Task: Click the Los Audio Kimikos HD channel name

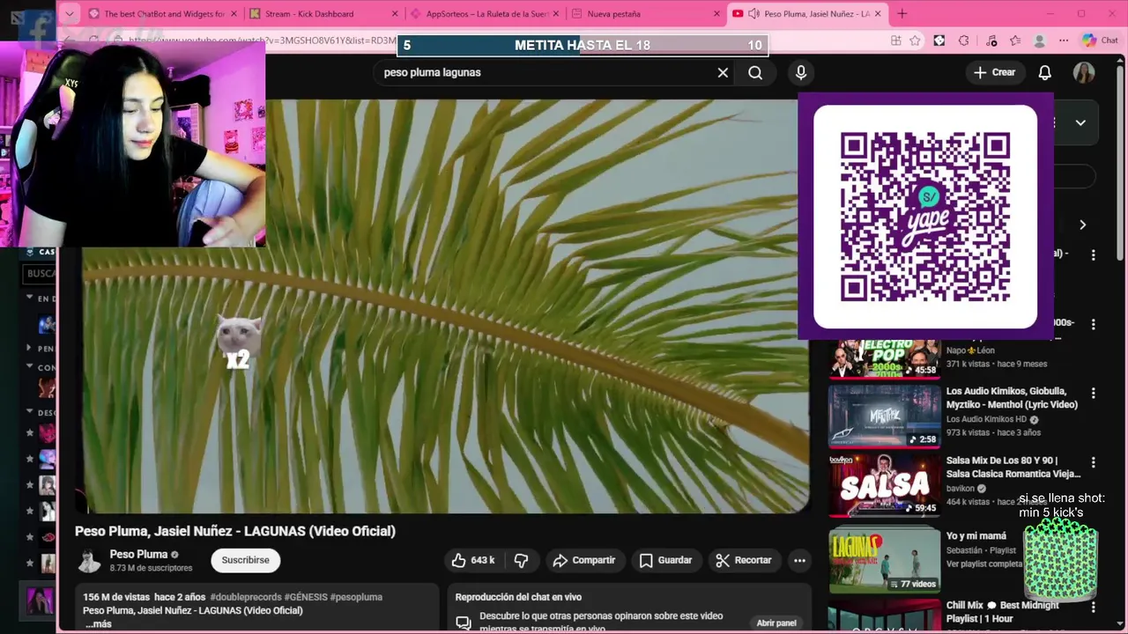Action: 986,419
